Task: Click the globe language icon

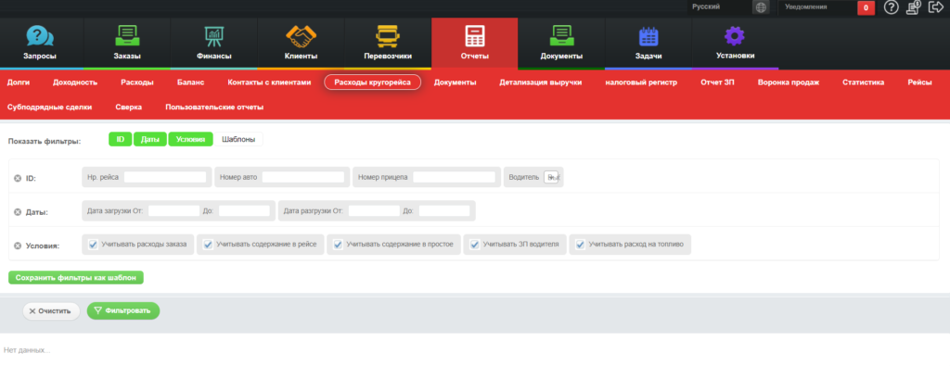Action: click(x=761, y=7)
